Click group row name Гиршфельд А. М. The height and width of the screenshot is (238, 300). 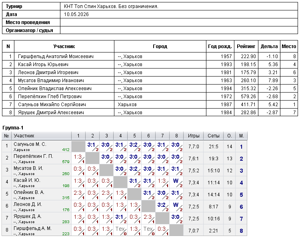(32, 228)
